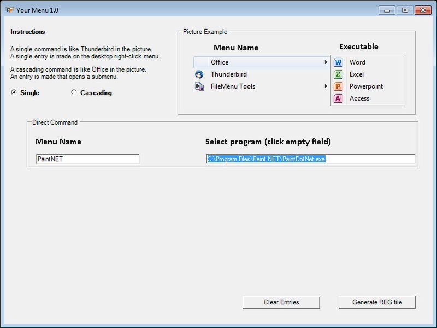Click the Thunderbird icon in the example picture
437x328 pixels.
pyautogui.click(x=199, y=74)
